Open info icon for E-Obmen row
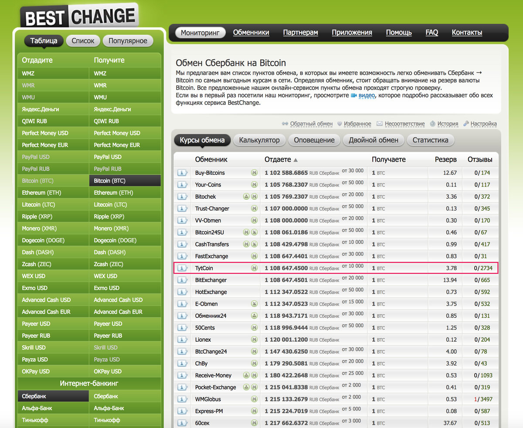Viewport: 523px width, 428px height. point(182,304)
